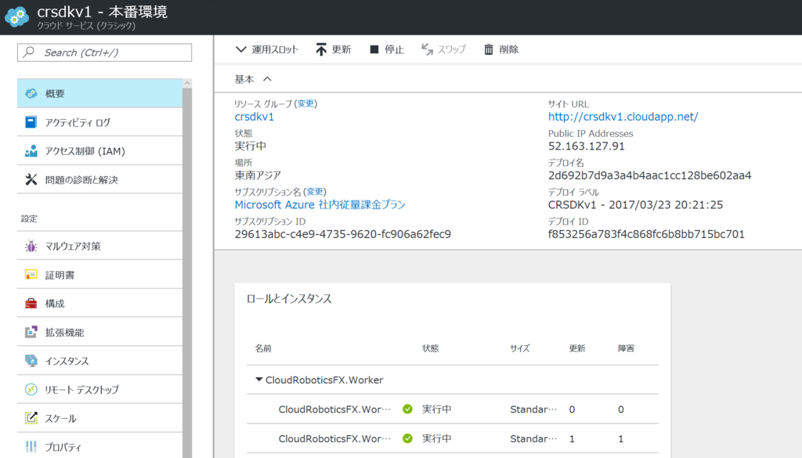Open the 概要 menu item
This screenshot has height=458, width=802.
pyautogui.click(x=99, y=93)
